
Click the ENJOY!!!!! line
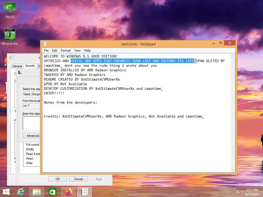(x=54, y=93)
